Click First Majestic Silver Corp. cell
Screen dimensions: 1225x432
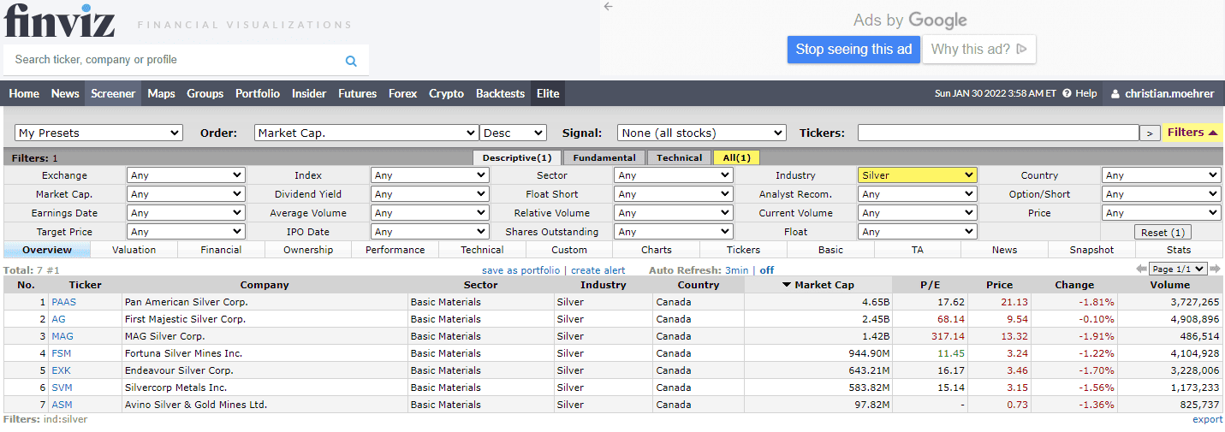265,319
